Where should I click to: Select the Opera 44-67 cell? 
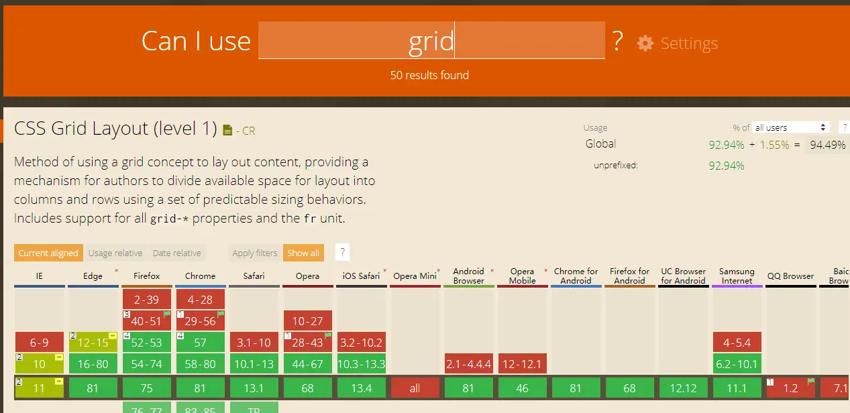pos(308,363)
